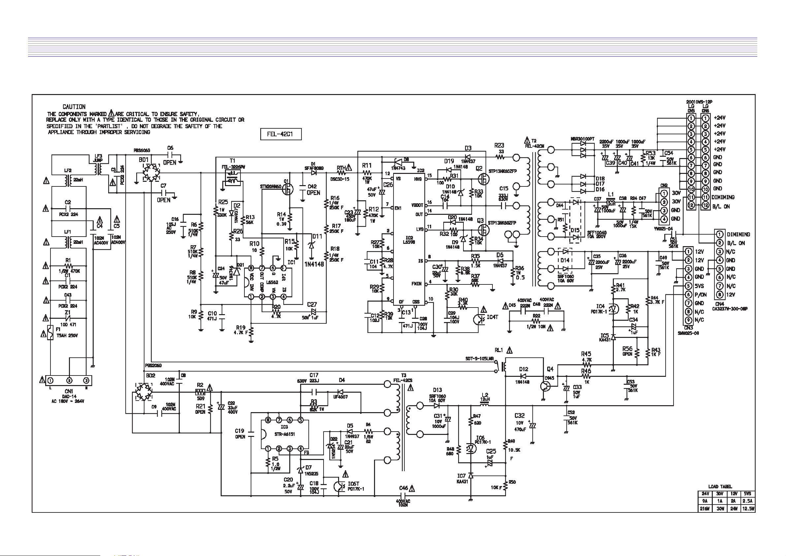786x556 pixels.
Task: Select the 5VS header in load table
Action: [x=747, y=494]
